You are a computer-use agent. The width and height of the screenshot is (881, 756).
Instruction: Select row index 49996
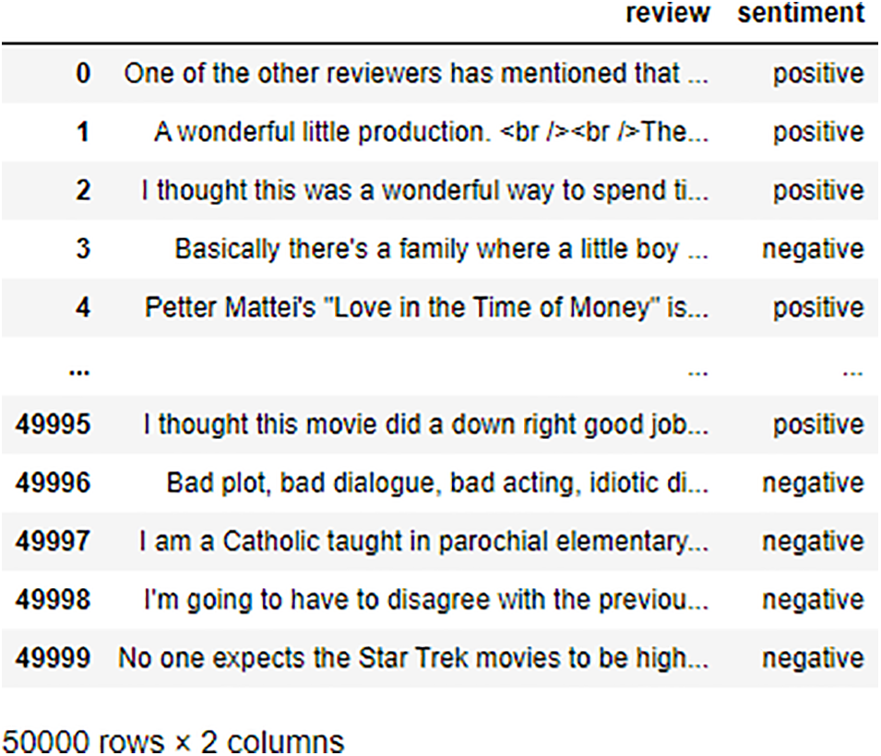[x=54, y=483]
